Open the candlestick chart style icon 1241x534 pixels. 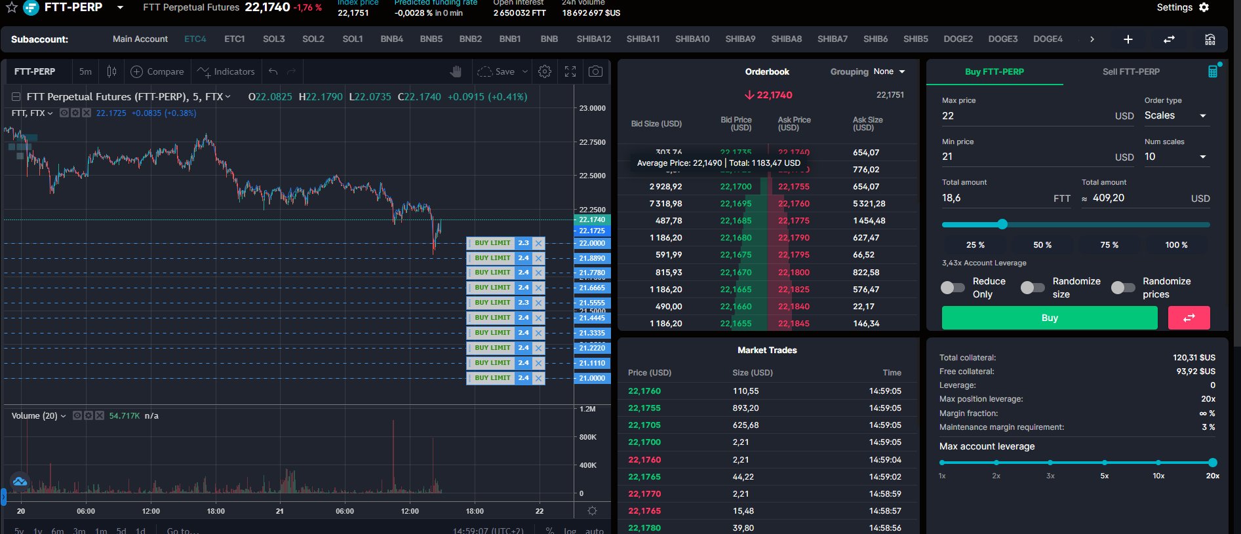click(x=111, y=71)
